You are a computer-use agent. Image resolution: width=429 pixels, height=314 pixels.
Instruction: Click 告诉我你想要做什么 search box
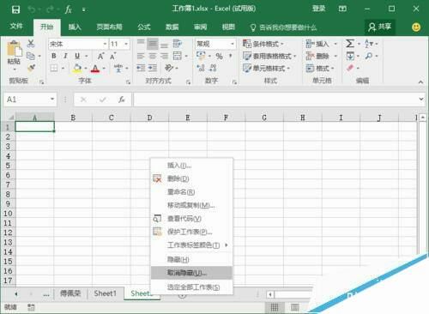click(284, 27)
